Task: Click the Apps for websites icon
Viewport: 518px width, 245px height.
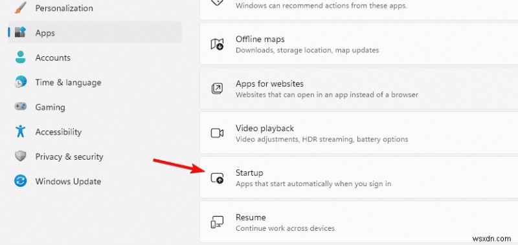Action: (x=217, y=89)
